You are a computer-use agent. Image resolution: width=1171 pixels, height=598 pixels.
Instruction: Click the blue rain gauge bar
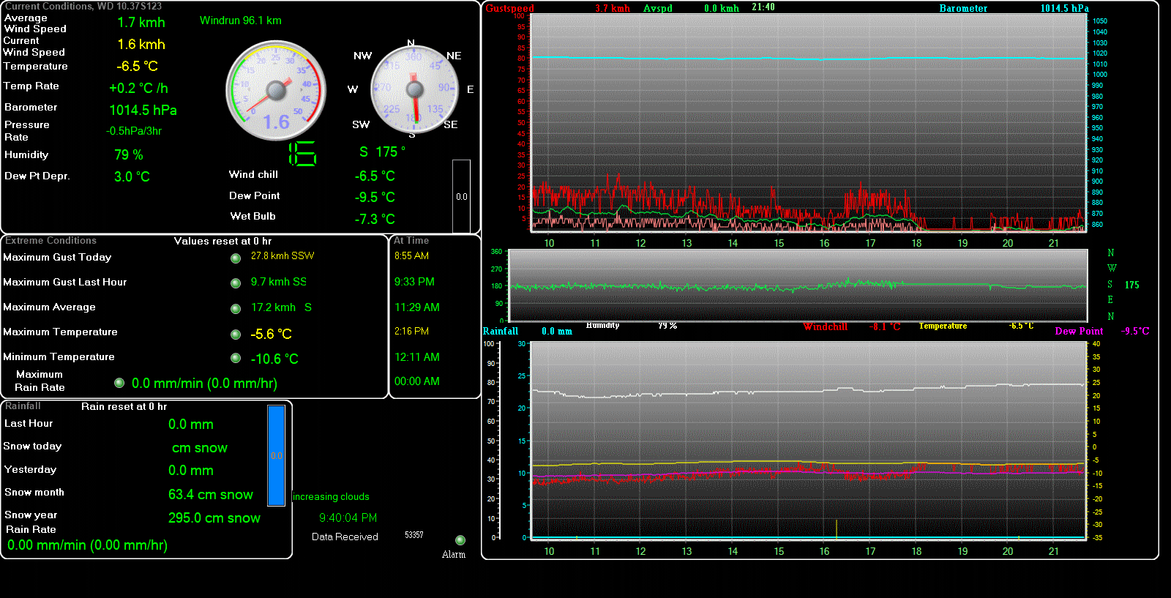[276, 455]
